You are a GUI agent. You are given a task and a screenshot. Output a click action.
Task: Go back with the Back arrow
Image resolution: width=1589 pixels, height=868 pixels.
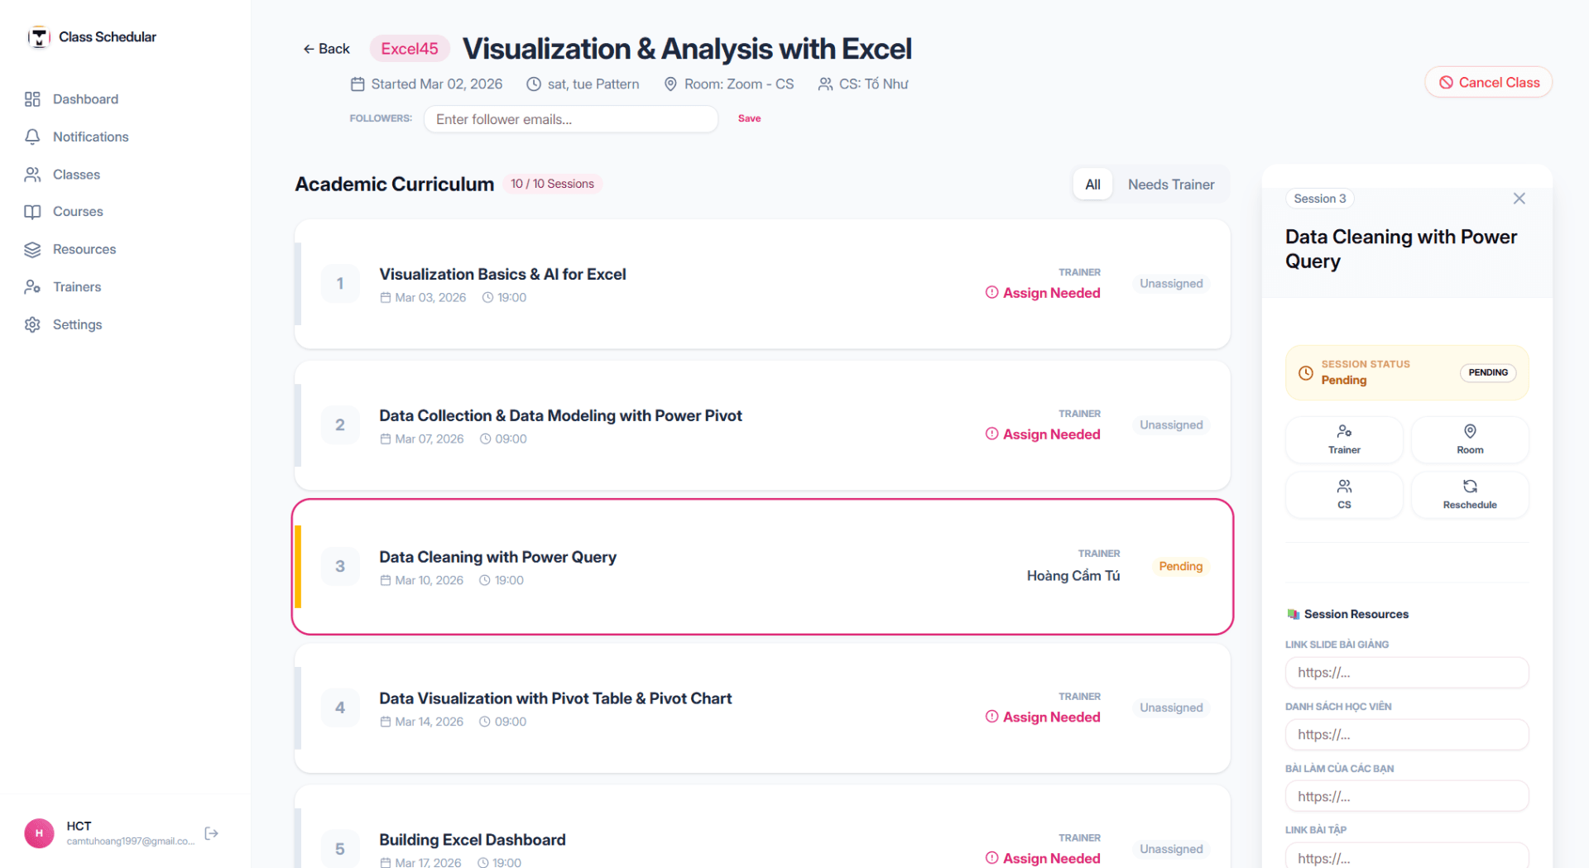point(326,49)
